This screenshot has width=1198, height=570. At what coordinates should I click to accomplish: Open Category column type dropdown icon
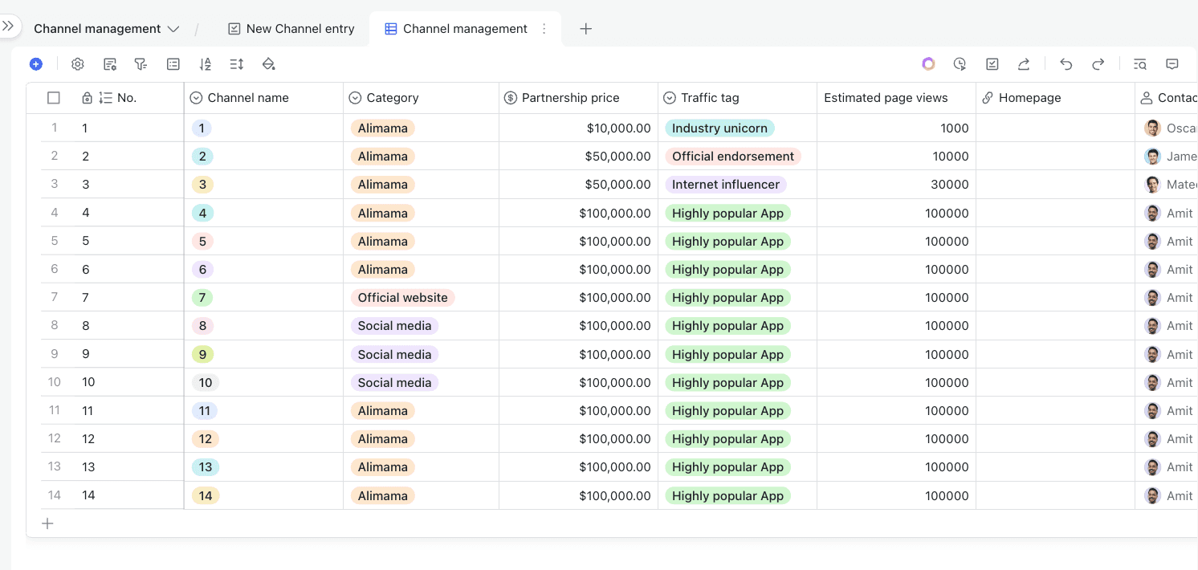click(x=355, y=98)
